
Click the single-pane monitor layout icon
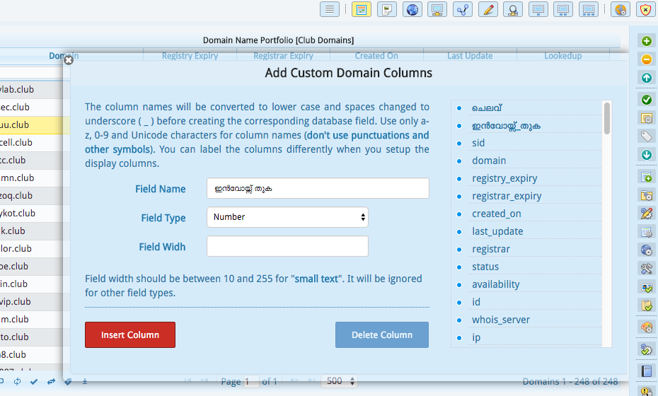coord(538,9)
